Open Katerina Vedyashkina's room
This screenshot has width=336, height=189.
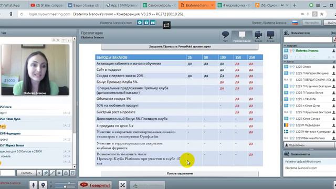(303, 162)
